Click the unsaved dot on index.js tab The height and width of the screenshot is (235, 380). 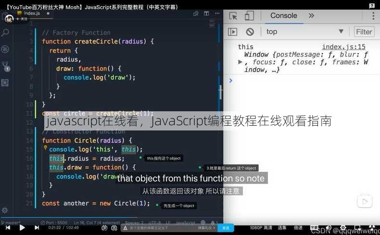point(48,13)
